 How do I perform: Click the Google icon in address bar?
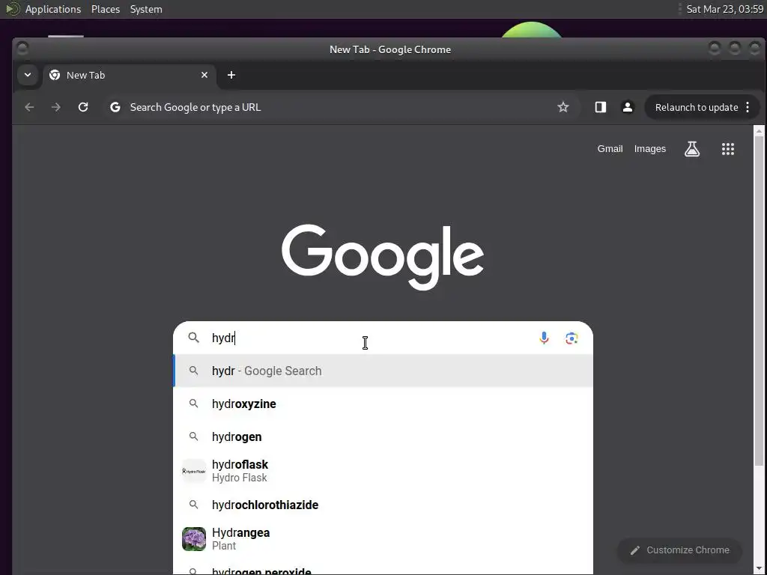click(115, 107)
